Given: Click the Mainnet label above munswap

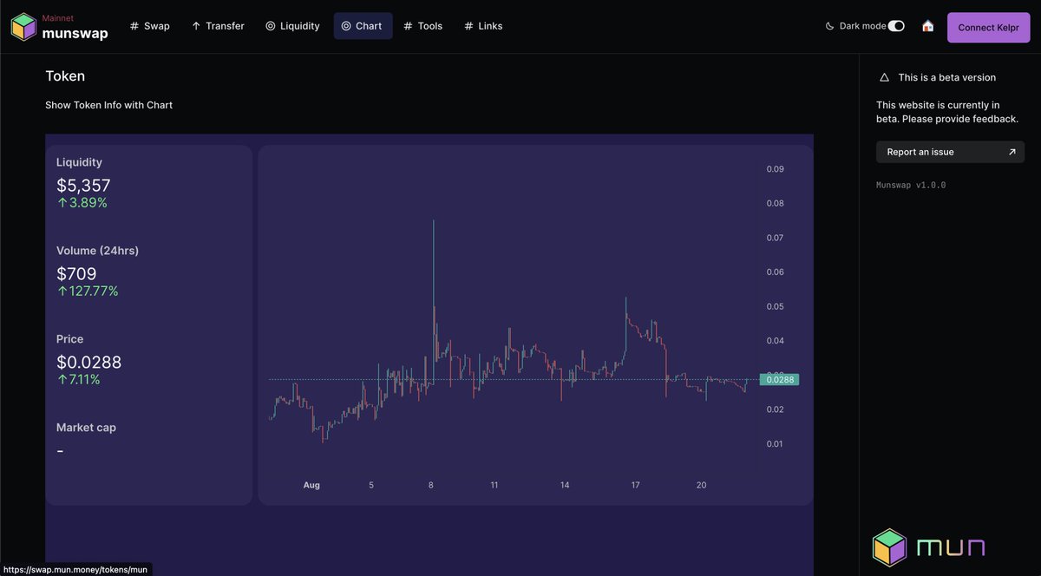Looking at the screenshot, I should click(x=58, y=17).
